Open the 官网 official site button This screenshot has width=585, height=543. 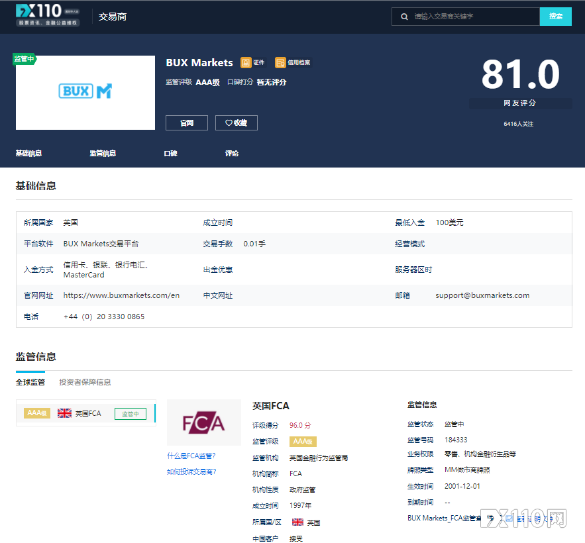187,123
